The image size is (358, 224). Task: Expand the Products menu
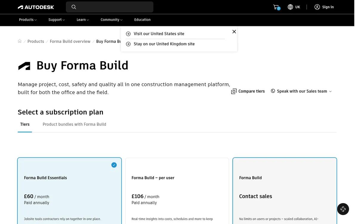tap(28, 20)
